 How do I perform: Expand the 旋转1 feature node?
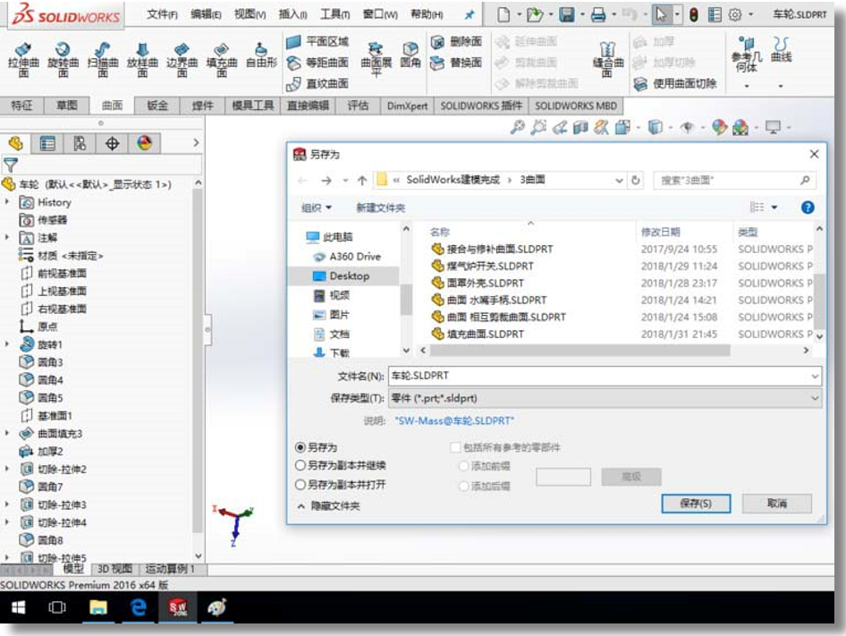coord(7,343)
